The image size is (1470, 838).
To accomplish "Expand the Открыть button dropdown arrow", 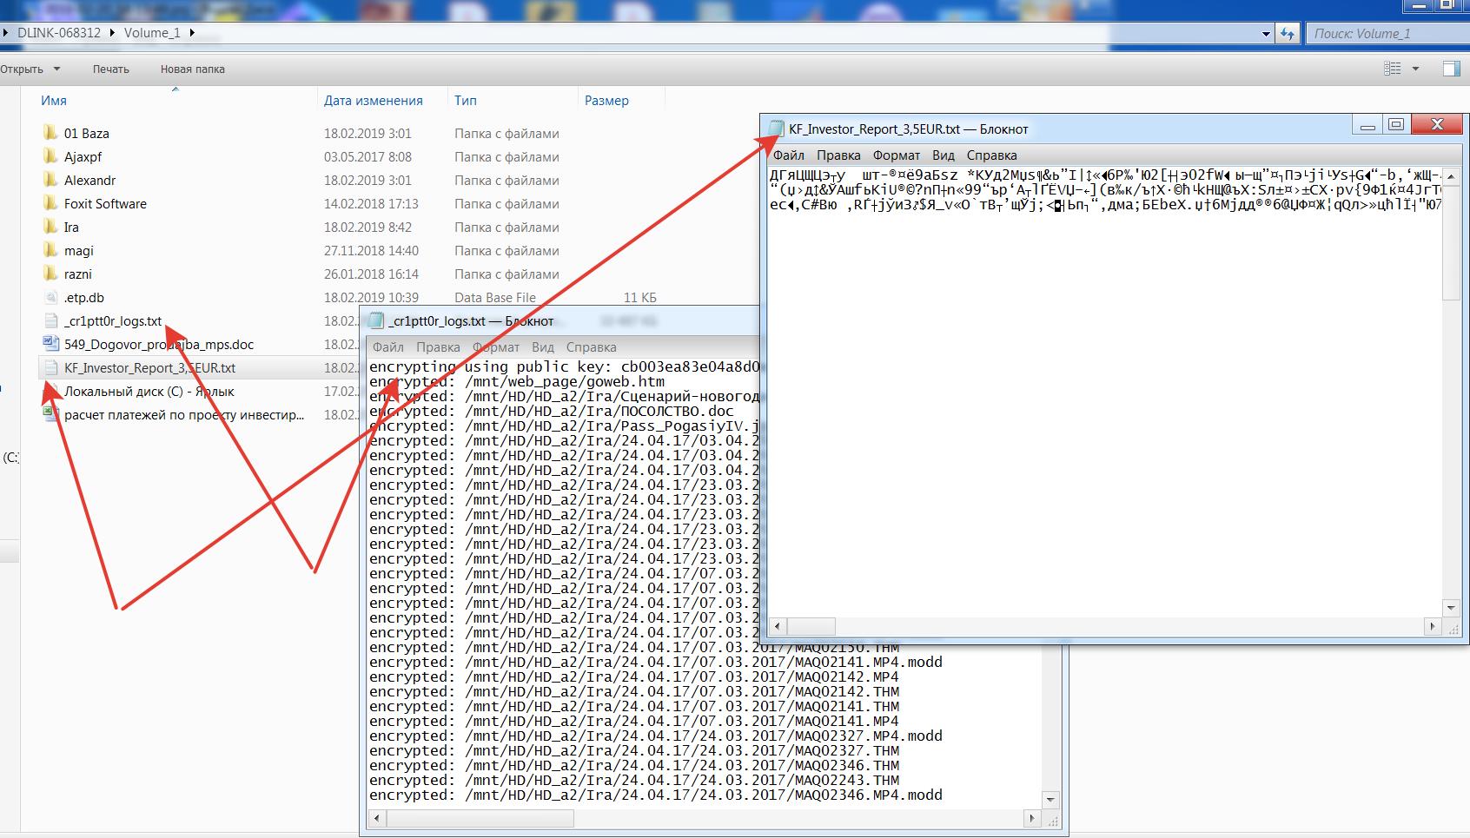I will 57,69.
